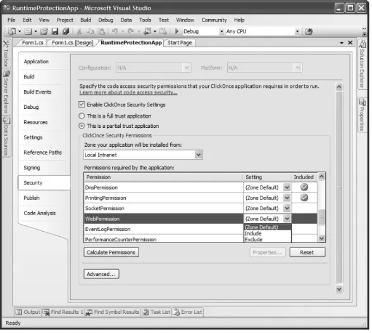Click the permissions list scrollbar thumb
The width and height of the screenshot is (372, 333).
pos(321,217)
